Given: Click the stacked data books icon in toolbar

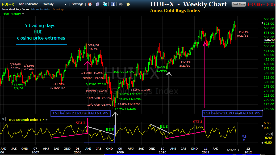Looking at the screenshot, I should point(97,4).
